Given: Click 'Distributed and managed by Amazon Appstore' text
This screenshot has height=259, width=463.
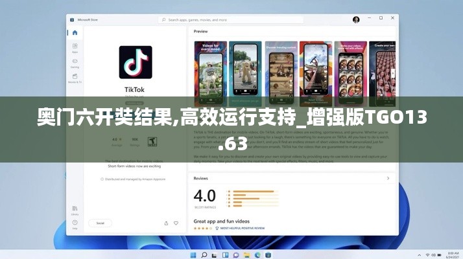Looking at the screenshot, I should (x=135, y=179).
